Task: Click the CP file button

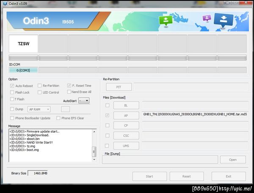Action: point(126,125)
